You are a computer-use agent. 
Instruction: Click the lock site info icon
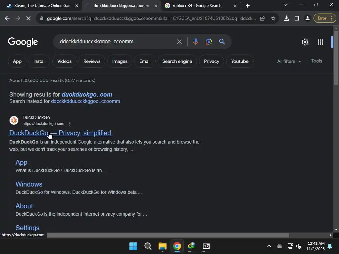[x=42, y=19]
